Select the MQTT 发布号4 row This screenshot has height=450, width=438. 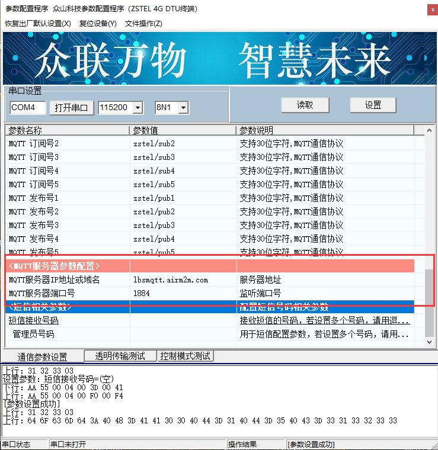point(210,239)
